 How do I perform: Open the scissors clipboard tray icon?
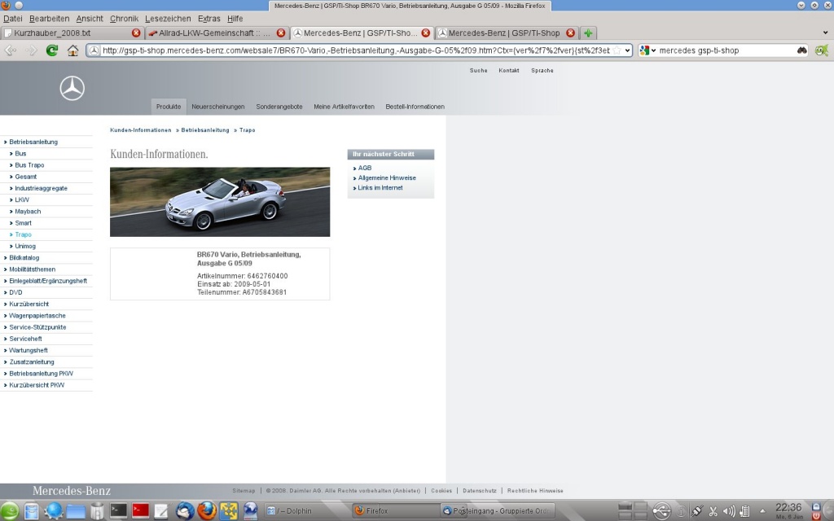tap(713, 511)
